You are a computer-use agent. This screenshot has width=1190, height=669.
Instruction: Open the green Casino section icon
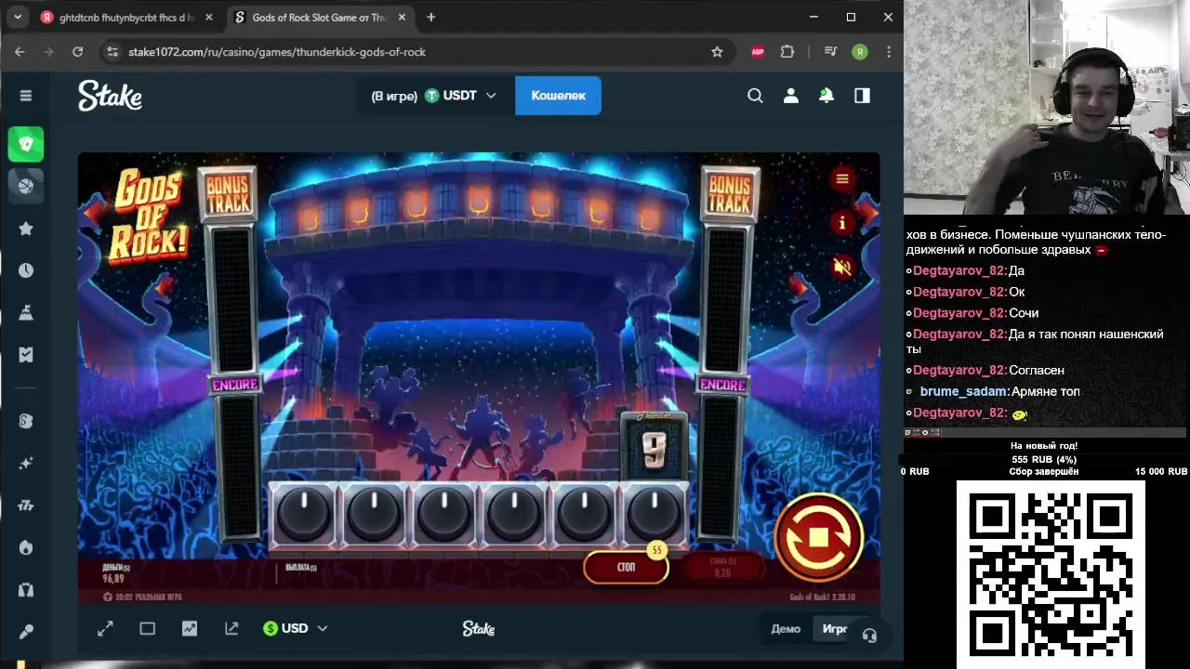point(26,144)
